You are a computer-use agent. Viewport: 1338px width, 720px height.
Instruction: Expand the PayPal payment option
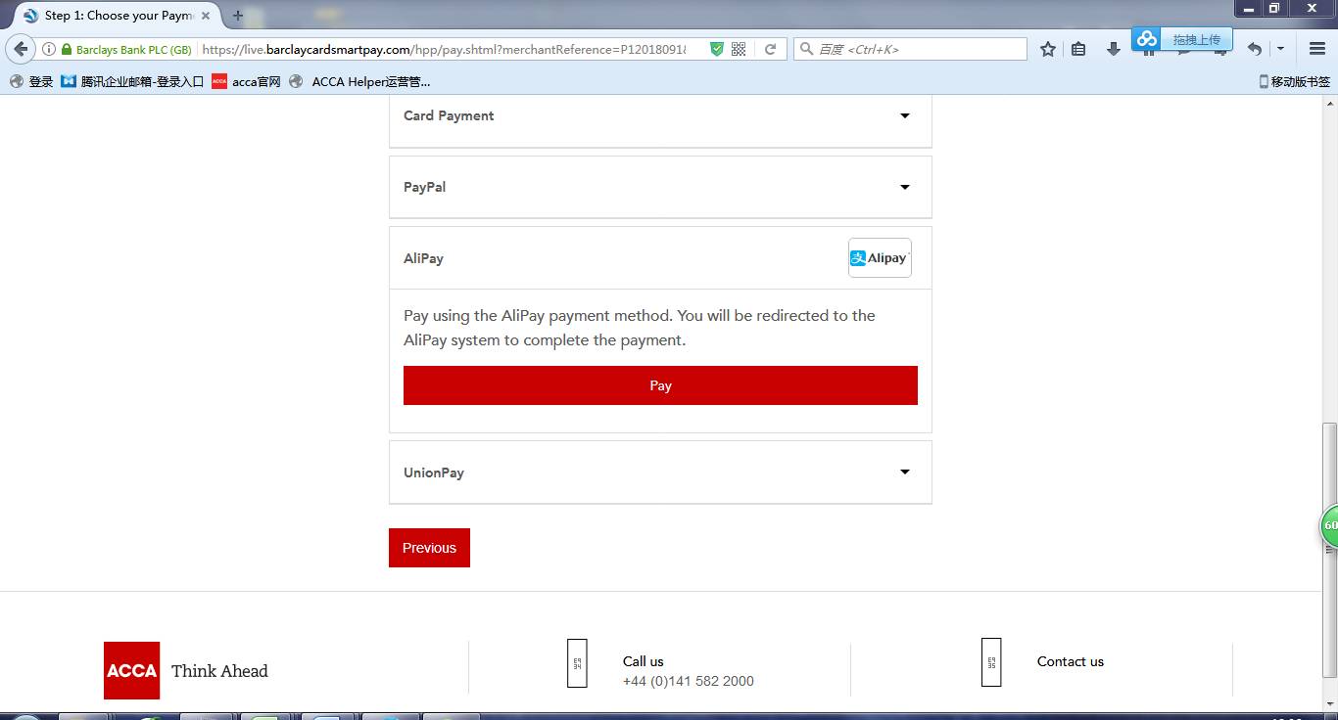pyautogui.click(x=660, y=187)
